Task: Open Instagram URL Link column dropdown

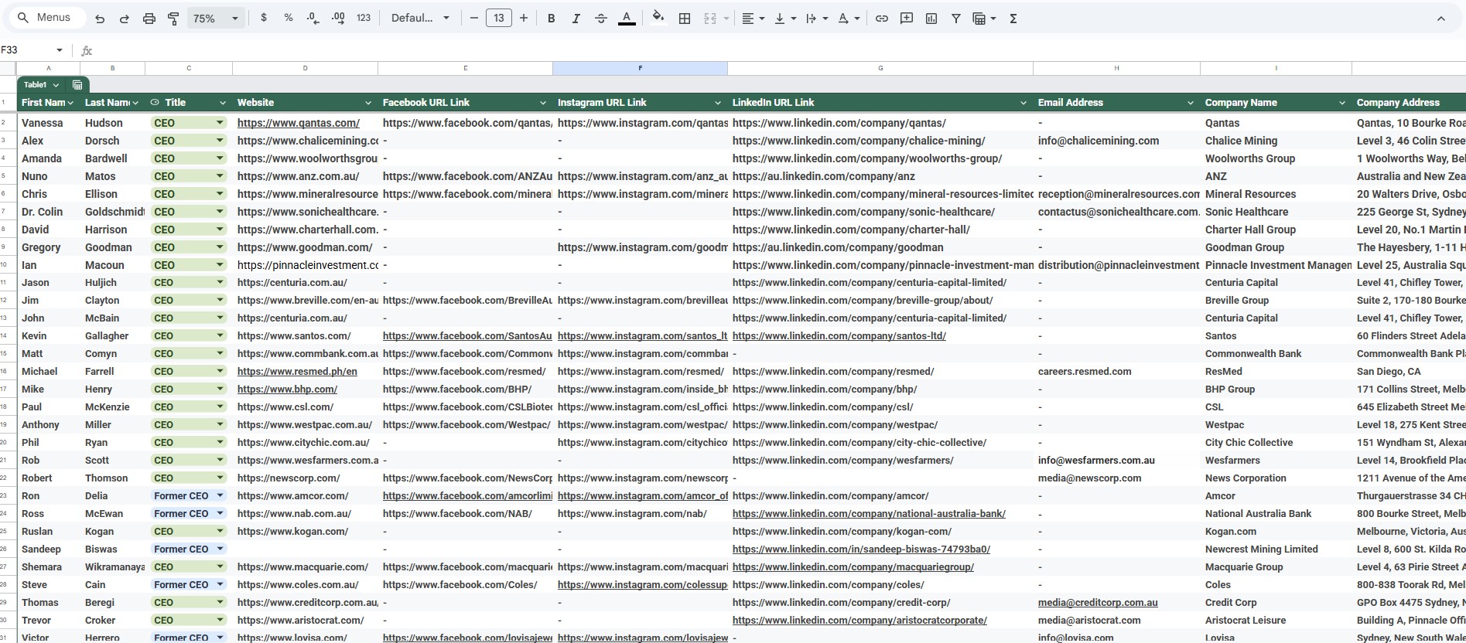Action: (718, 103)
